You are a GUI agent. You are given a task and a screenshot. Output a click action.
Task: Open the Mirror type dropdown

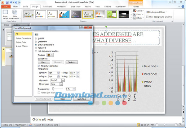coord(61,84)
